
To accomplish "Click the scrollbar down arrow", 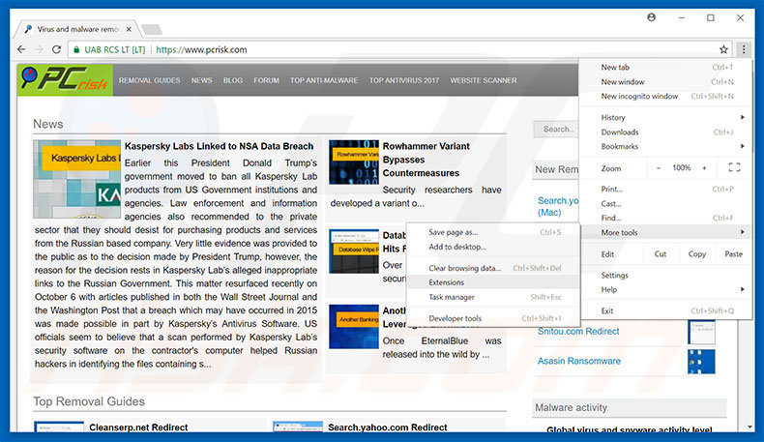I will click(749, 427).
